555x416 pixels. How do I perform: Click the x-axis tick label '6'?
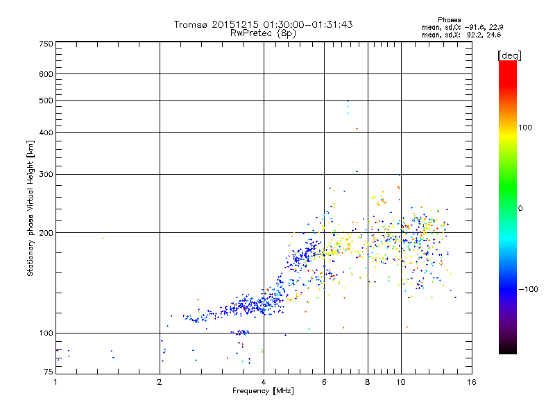tap(324, 382)
